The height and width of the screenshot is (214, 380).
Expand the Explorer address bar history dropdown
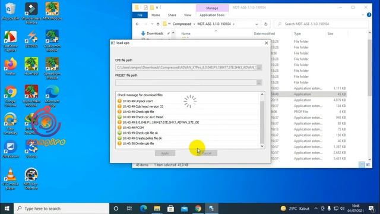pyautogui.click(x=256, y=24)
